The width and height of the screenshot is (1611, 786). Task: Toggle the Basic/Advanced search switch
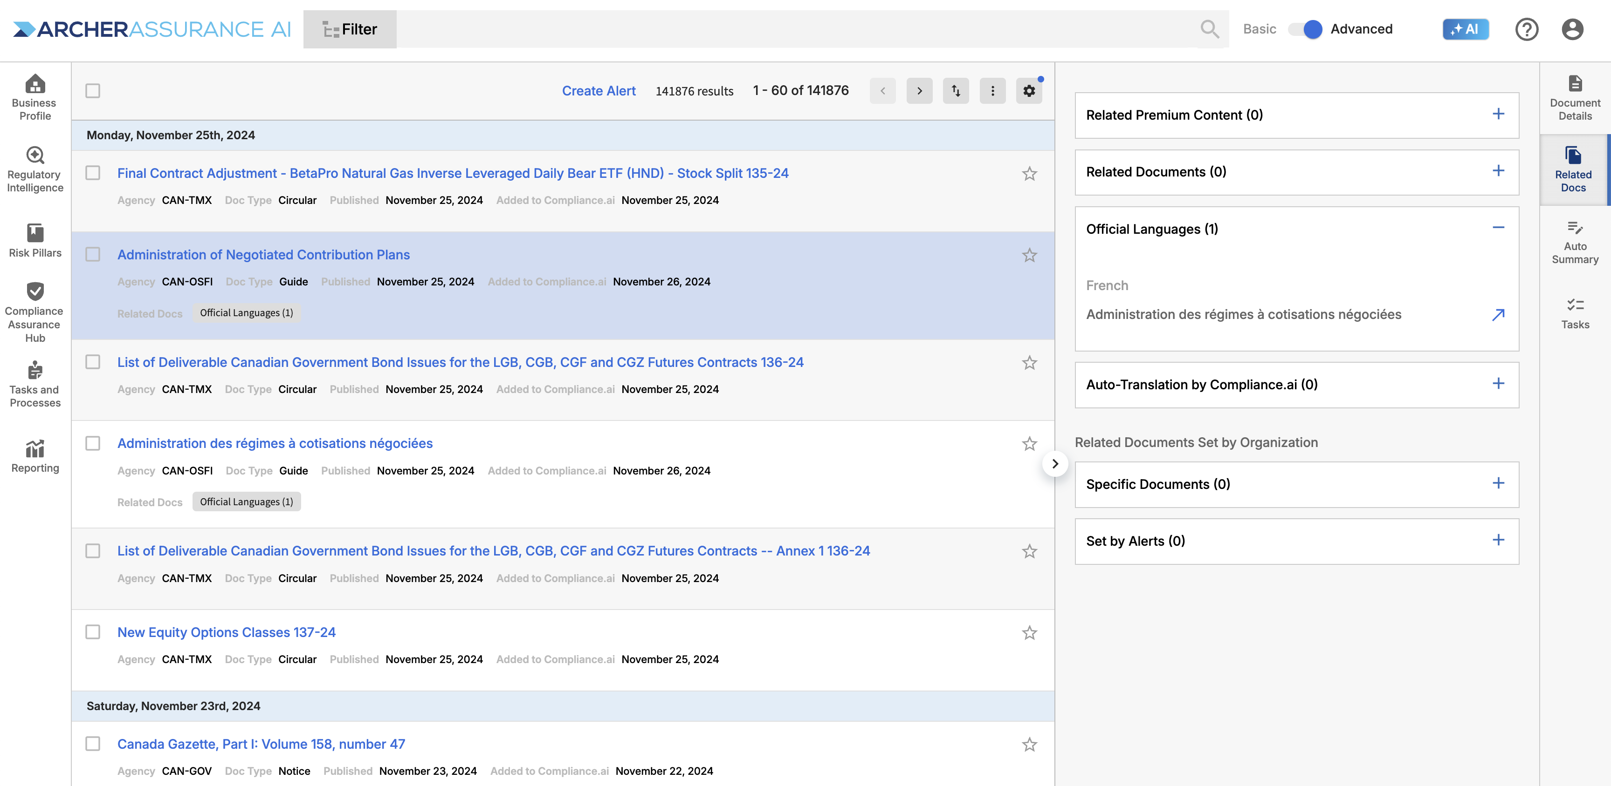[1305, 29]
